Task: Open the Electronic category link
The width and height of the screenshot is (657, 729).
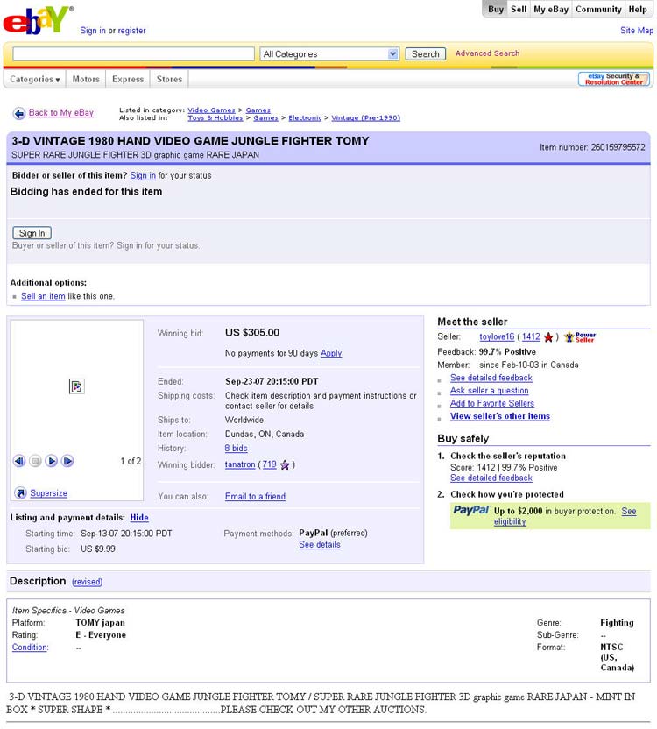Action: (x=305, y=118)
